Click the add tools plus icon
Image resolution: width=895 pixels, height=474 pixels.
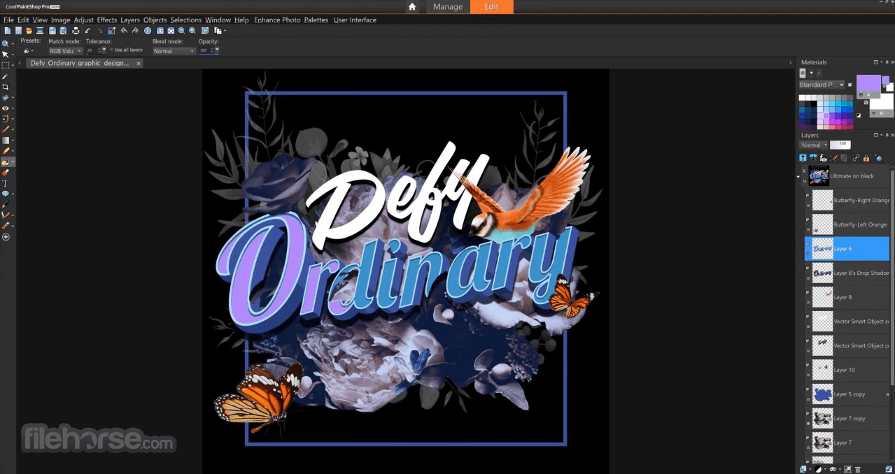click(x=6, y=237)
